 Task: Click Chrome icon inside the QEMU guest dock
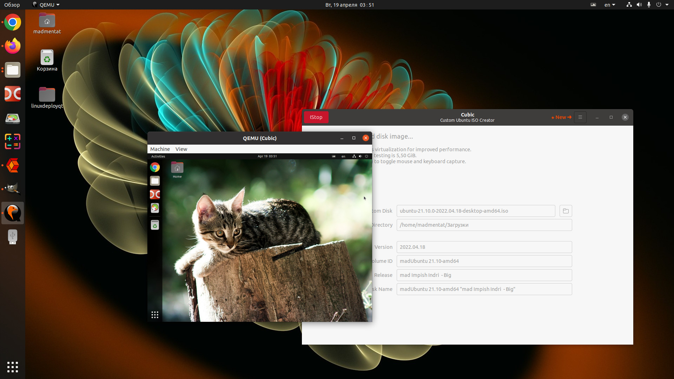[155, 167]
